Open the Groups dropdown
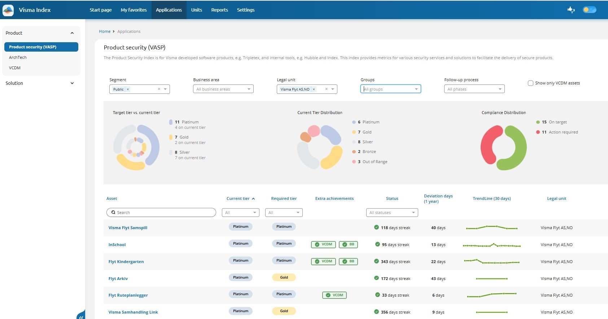Screen dimensions: 608x319 tap(391, 89)
